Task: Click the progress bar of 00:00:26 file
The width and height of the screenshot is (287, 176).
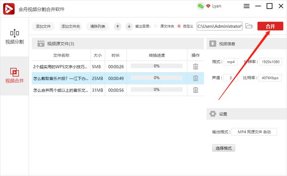Action: pyautogui.click(x=157, y=66)
